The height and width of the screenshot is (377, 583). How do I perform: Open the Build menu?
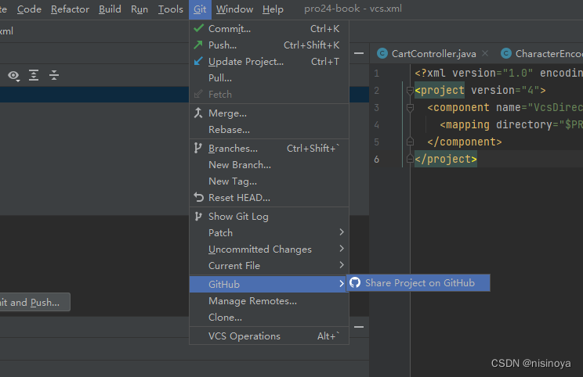(x=110, y=9)
